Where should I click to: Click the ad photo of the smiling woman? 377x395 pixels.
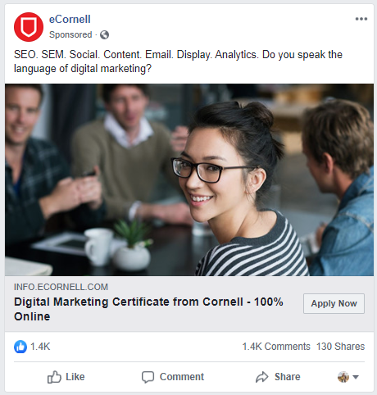pos(189,179)
